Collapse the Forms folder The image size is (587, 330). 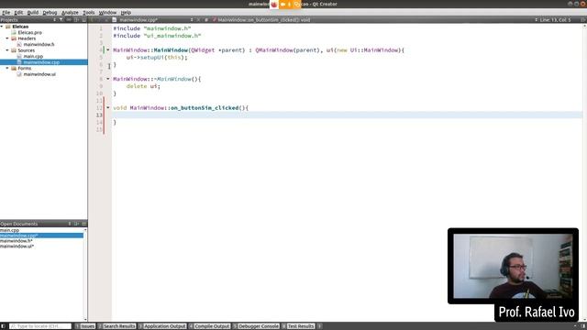pos(7,68)
